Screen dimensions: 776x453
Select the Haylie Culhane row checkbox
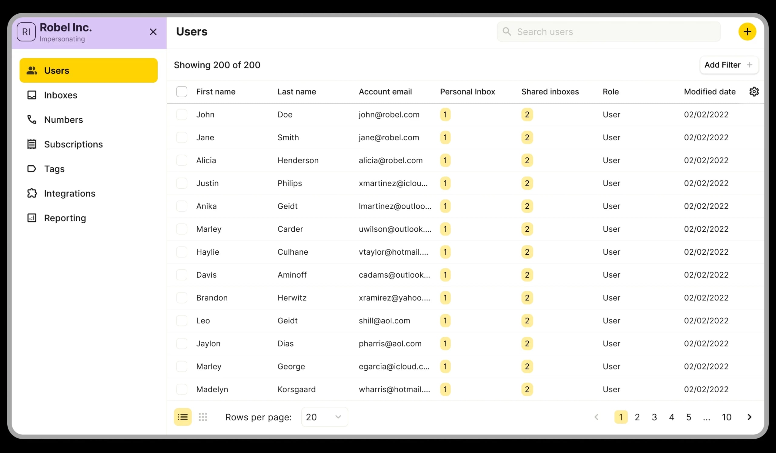182,252
